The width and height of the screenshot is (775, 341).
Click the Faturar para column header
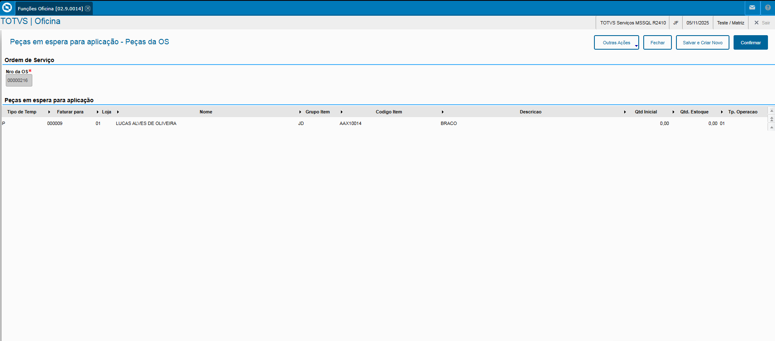click(x=70, y=112)
